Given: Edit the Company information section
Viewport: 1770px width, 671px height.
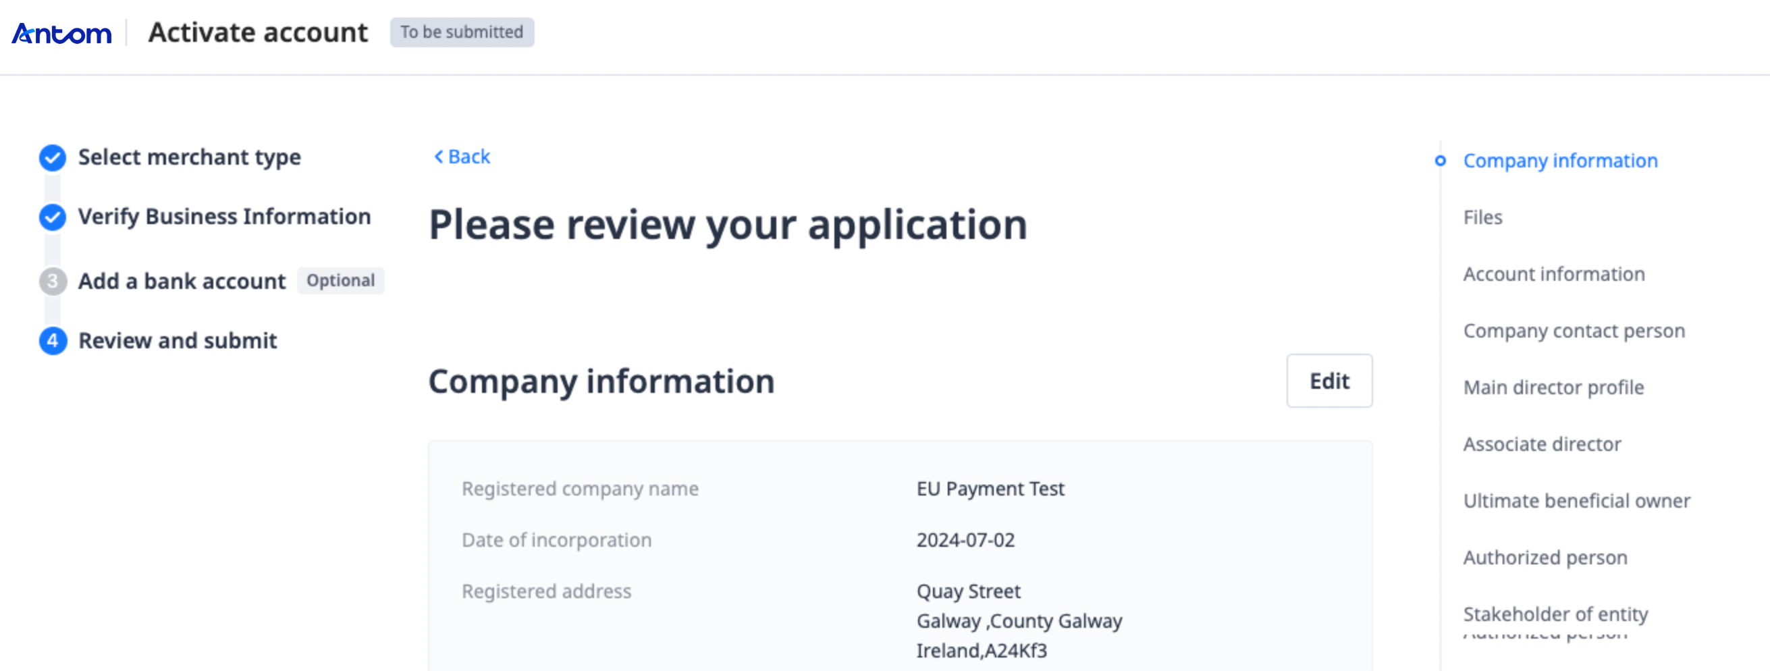Looking at the screenshot, I should point(1329,381).
